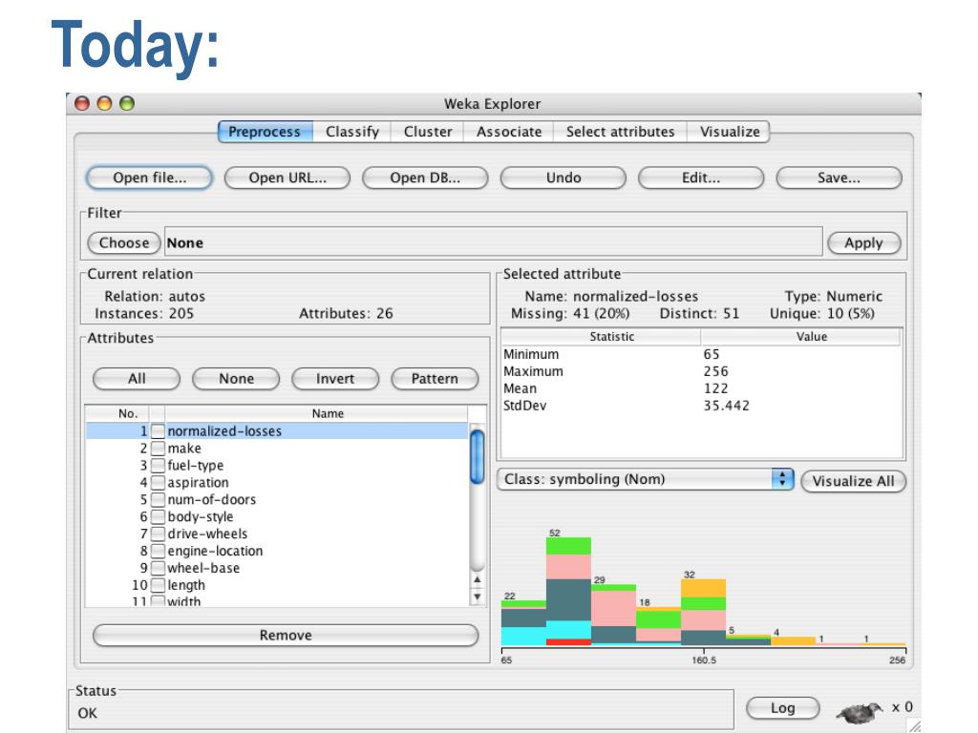Check the length attribute checkbox
The height and width of the screenshot is (733, 978).
pyautogui.click(x=158, y=585)
